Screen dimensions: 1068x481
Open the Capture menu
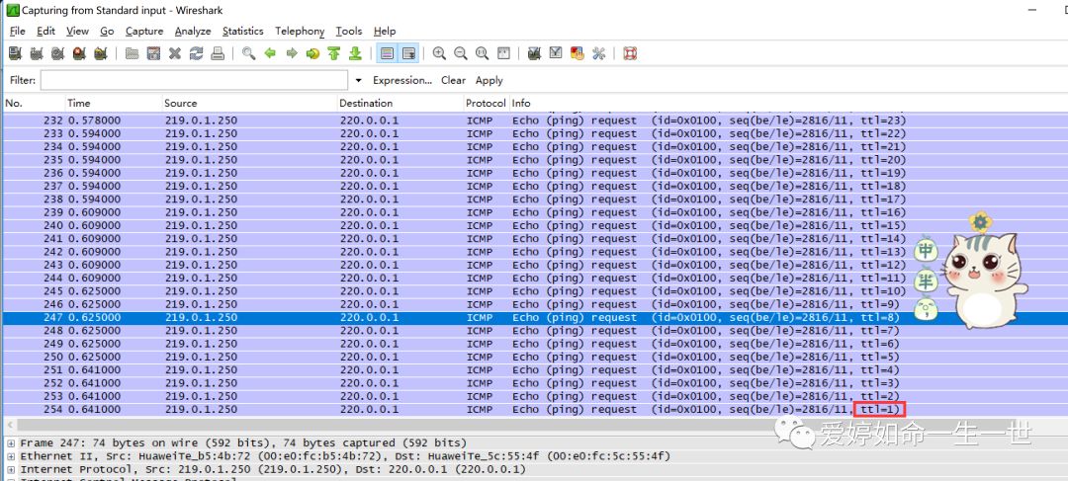tap(144, 32)
